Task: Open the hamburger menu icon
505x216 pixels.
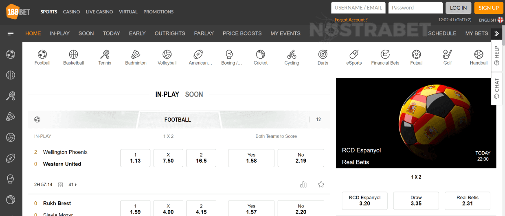Action: pyautogui.click(x=11, y=33)
